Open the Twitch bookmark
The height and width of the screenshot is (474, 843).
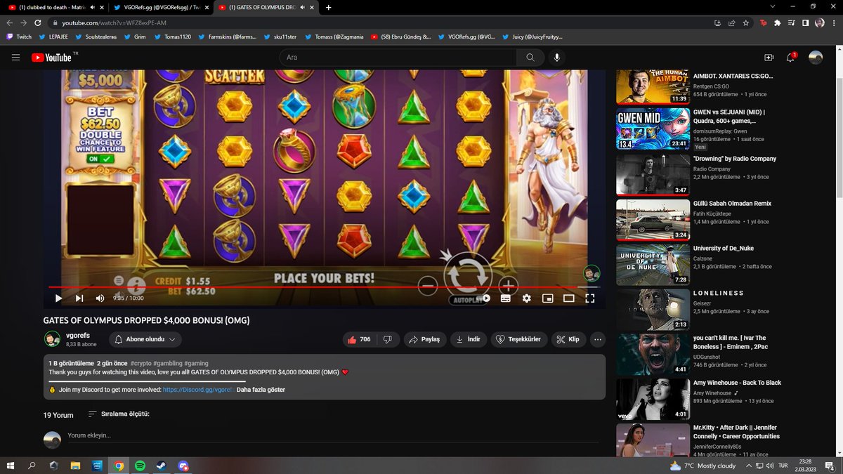click(x=20, y=37)
